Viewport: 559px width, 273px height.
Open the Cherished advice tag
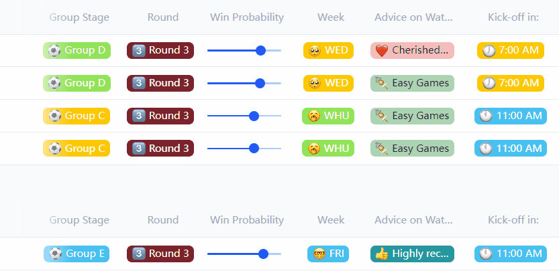pos(412,50)
